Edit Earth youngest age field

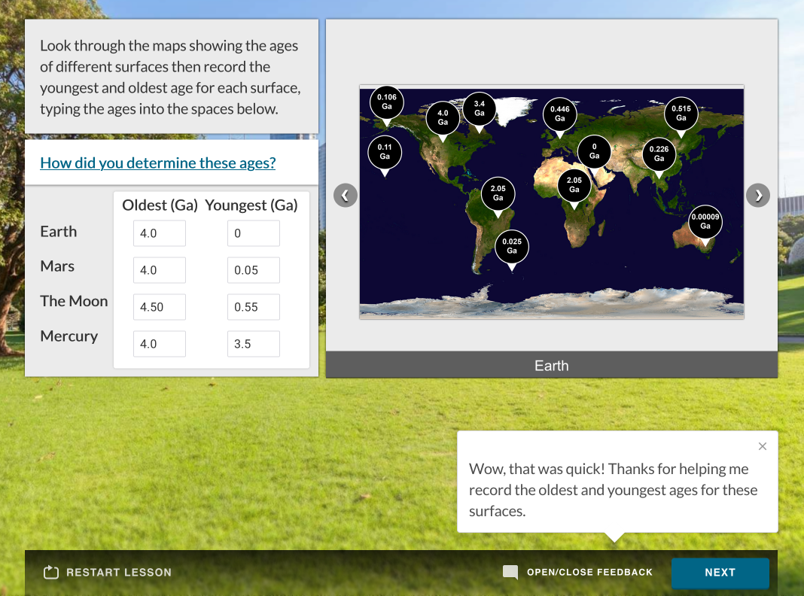tap(253, 233)
